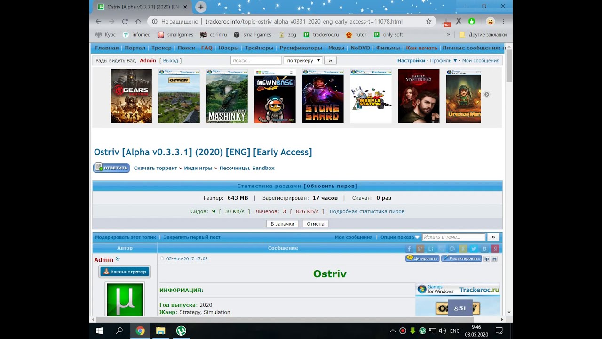Open a new browser tab
This screenshot has height=339, width=602.
[201, 7]
